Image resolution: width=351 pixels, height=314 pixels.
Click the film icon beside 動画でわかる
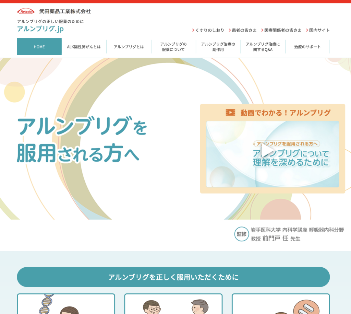click(x=230, y=113)
